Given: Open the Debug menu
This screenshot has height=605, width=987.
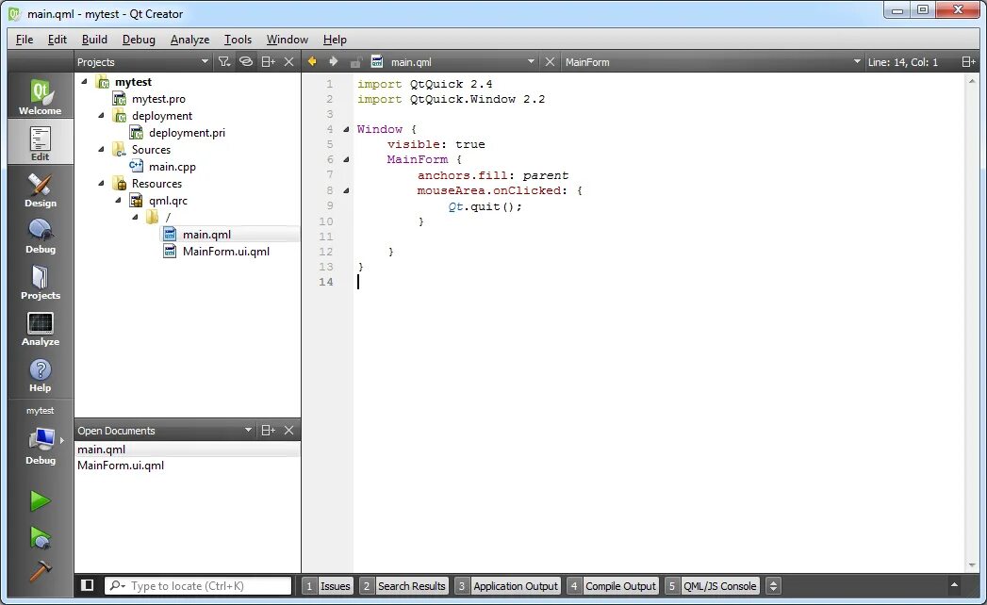Looking at the screenshot, I should [139, 39].
